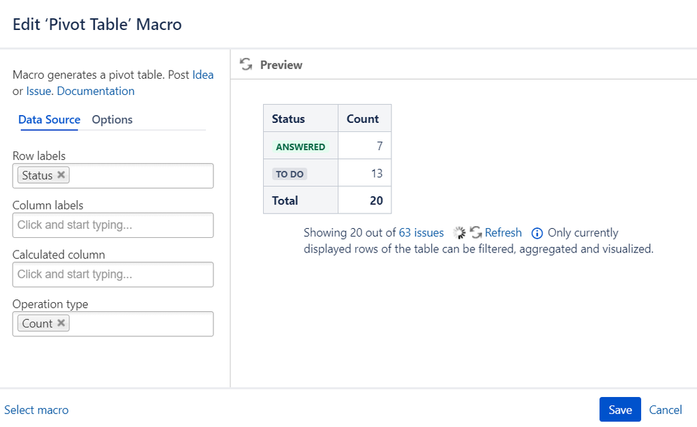Open the Column labels field

113,225
